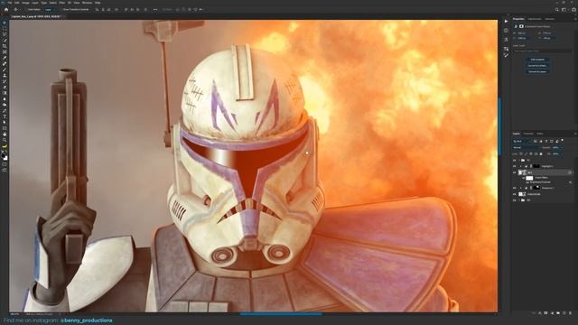Click the vertical canvas scrollbar
The width and height of the screenshot is (578, 325).
[499, 126]
